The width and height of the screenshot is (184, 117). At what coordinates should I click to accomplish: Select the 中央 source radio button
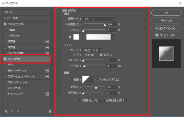click(x=83, y=55)
